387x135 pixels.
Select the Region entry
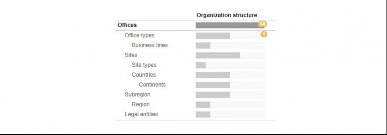coord(141,104)
